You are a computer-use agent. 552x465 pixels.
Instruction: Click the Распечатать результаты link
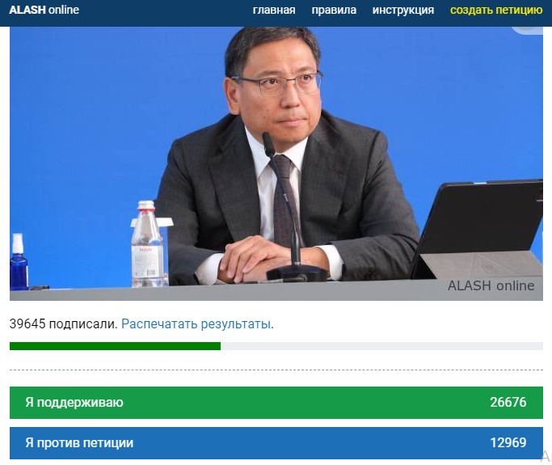196,323
